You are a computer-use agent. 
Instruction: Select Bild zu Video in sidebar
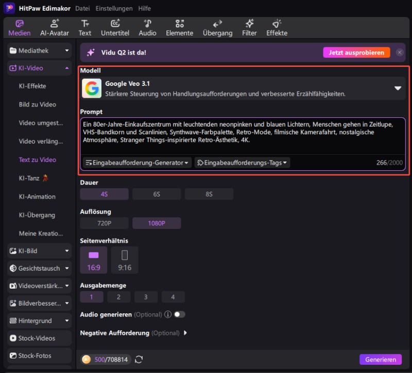(x=38, y=104)
